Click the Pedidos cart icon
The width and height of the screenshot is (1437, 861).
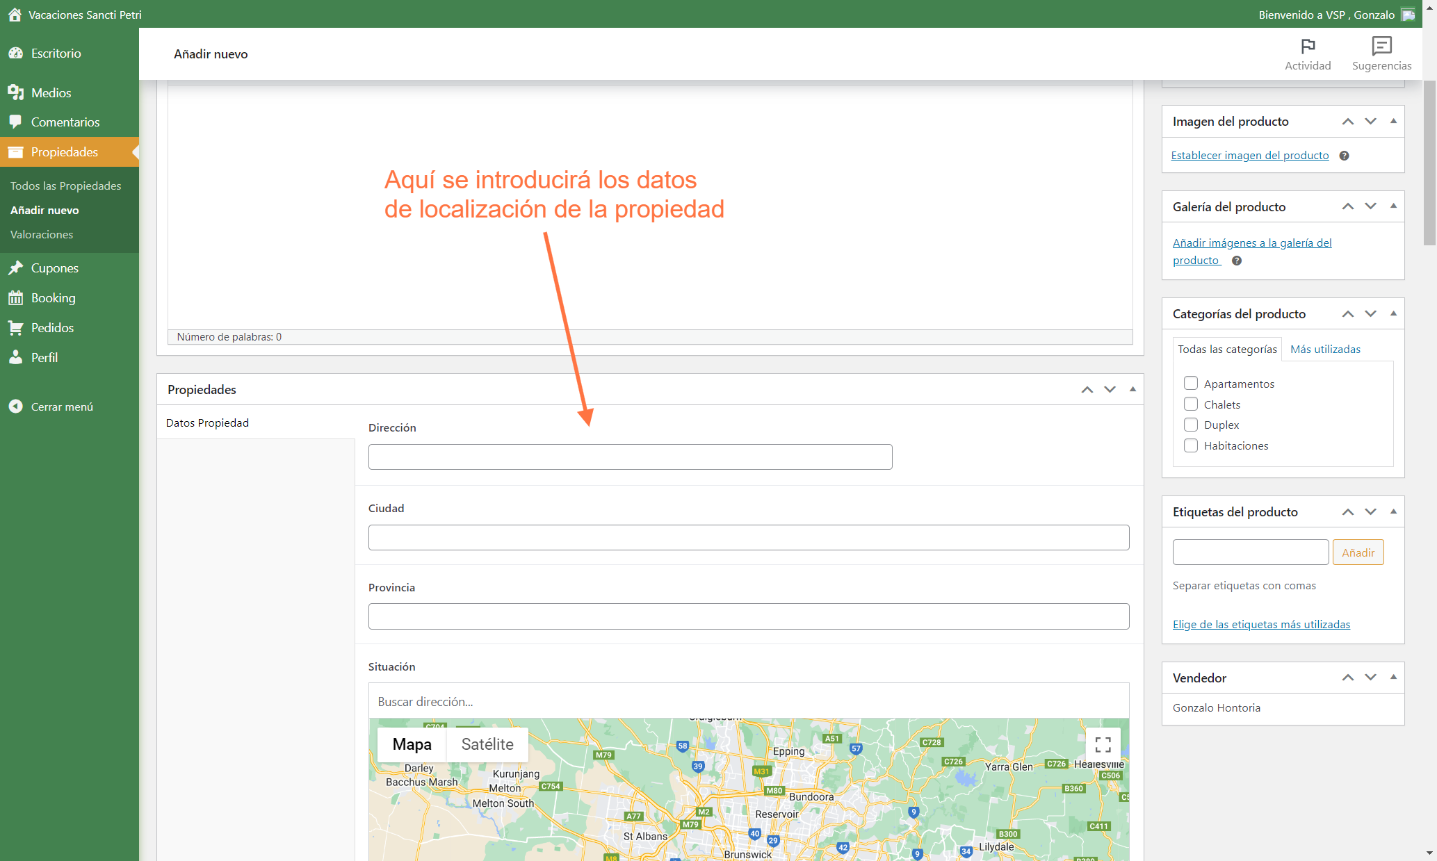tap(15, 327)
